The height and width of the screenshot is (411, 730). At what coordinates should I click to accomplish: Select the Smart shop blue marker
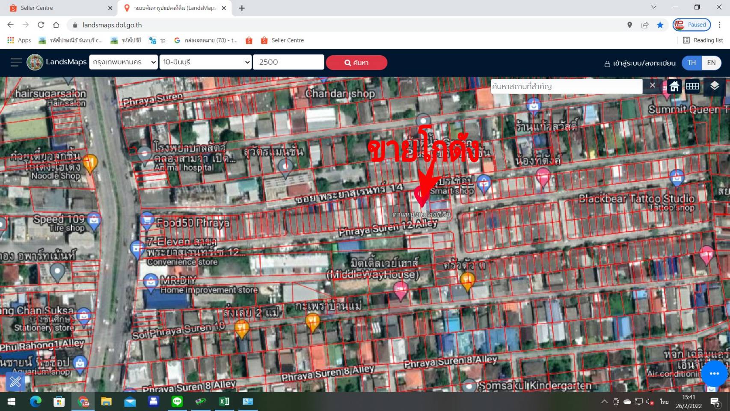pos(484,185)
